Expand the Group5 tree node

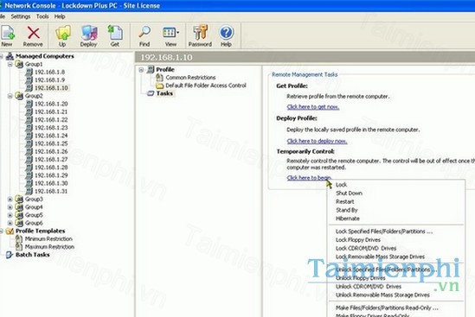coord(10,215)
